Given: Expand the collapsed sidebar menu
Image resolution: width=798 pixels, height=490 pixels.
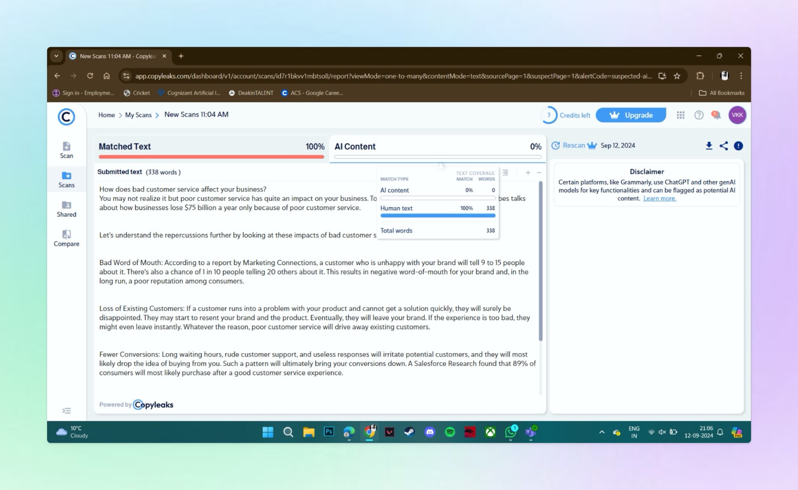Looking at the screenshot, I should pos(66,411).
